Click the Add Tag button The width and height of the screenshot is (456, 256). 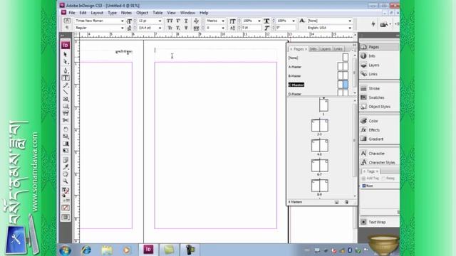point(370,178)
